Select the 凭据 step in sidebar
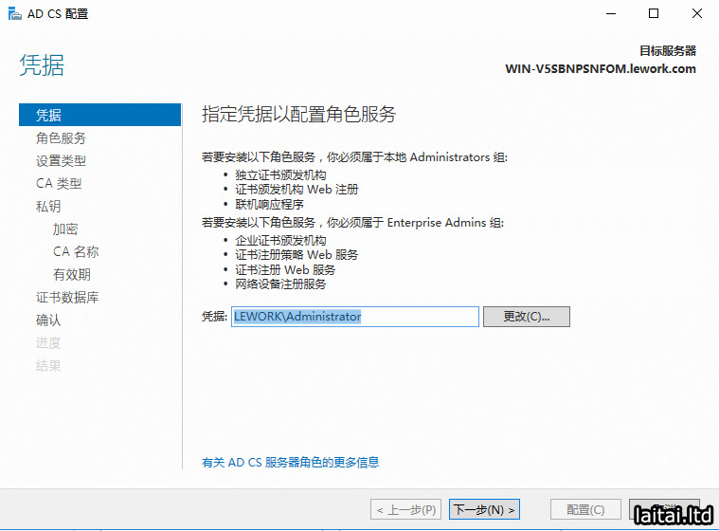The height and width of the screenshot is (531, 719). [x=48, y=115]
